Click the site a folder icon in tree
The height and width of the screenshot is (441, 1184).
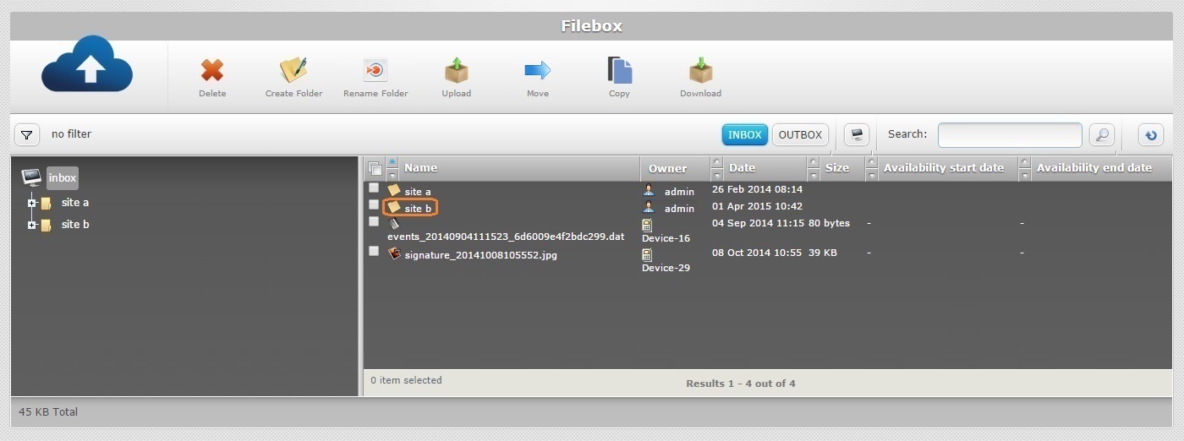[x=46, y=203]
